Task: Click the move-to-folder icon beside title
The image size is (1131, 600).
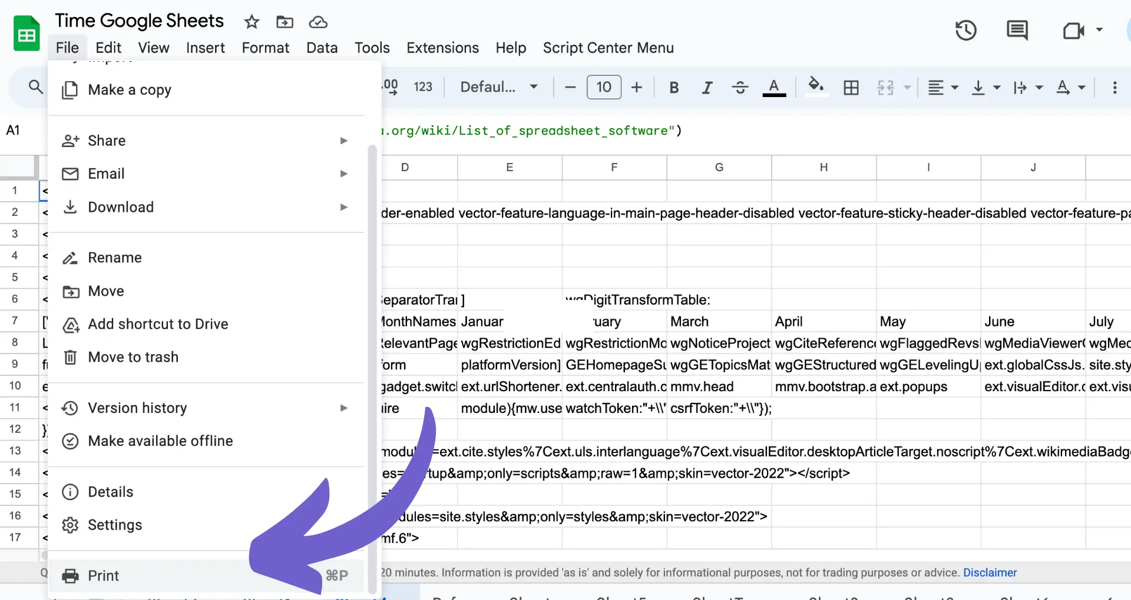Action: click(x=285, y=22)
